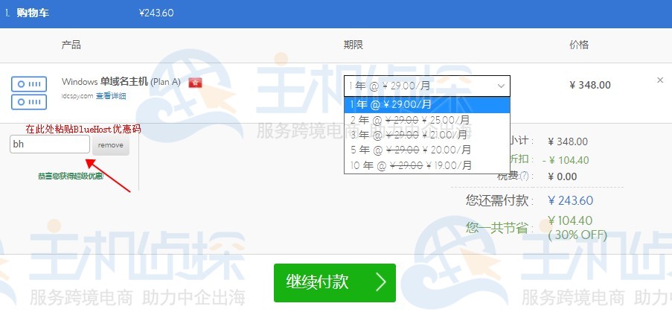Click the ¥ 348.00 product price
Viewport: 672px width, 312px height.
click(x=590, y=85)
